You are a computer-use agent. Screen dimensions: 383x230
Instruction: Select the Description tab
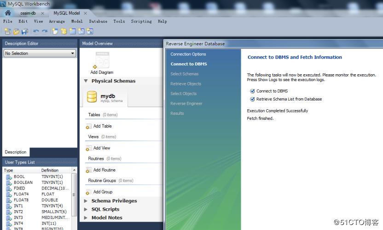coord(16,152)
